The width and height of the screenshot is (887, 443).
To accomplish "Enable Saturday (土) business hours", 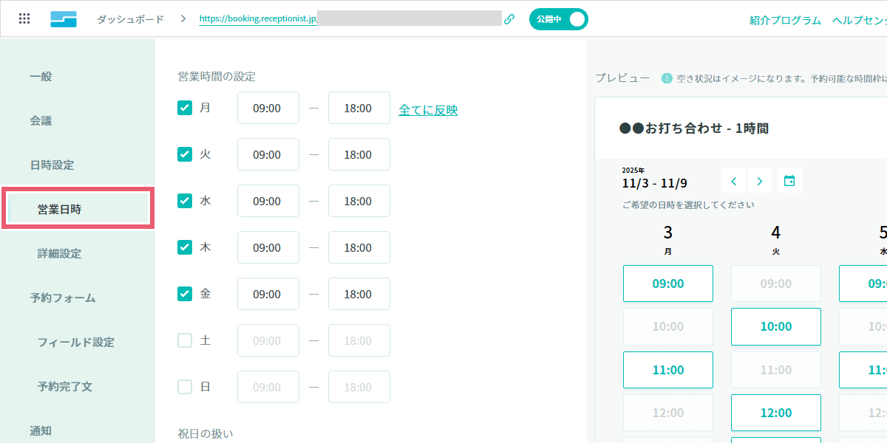I will (184, 340).
